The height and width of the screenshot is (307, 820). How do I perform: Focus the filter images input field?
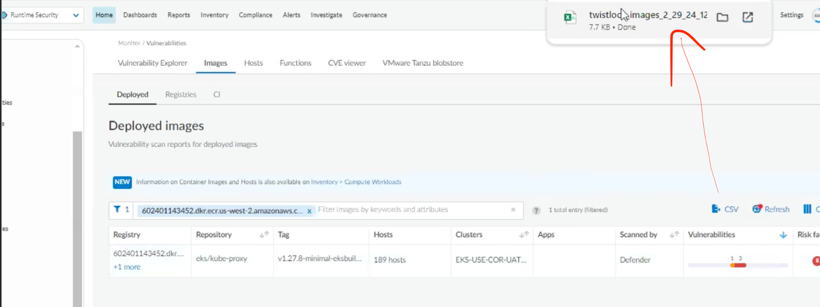click(411, 210)
